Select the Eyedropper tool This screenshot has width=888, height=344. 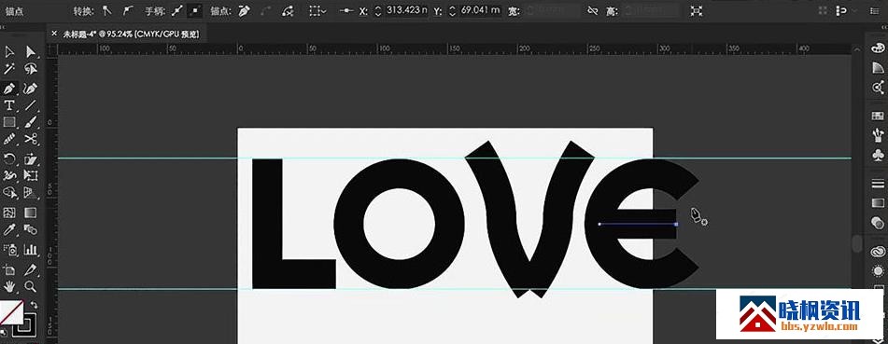(9, 229)
